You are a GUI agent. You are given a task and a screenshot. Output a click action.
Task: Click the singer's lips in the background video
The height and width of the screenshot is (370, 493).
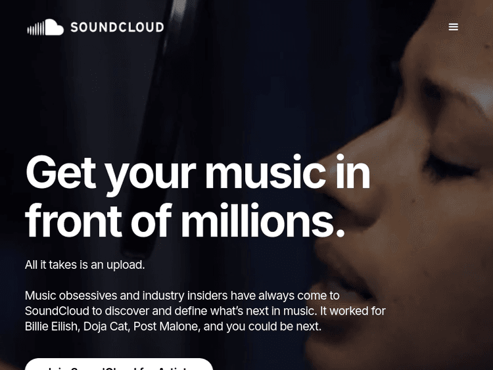(x=342, y=277)
